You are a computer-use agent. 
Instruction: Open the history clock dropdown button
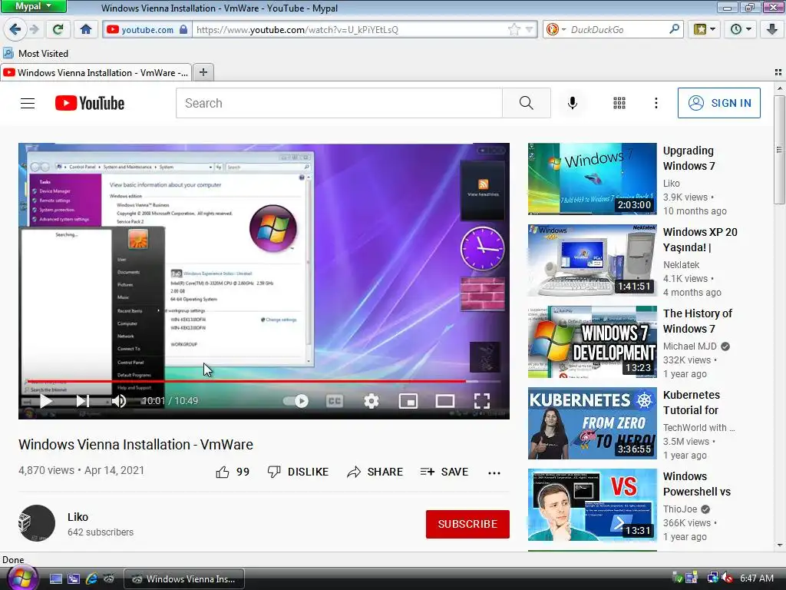click(x=741, y=30)
